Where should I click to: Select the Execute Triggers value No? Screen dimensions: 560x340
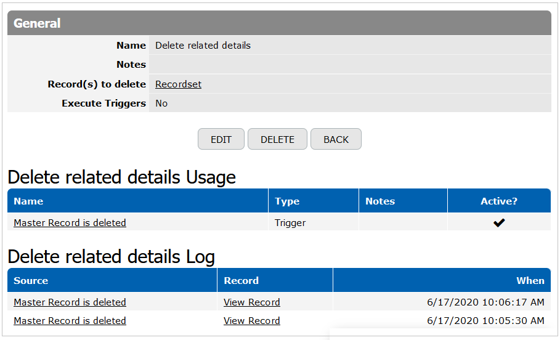point(161,103)
